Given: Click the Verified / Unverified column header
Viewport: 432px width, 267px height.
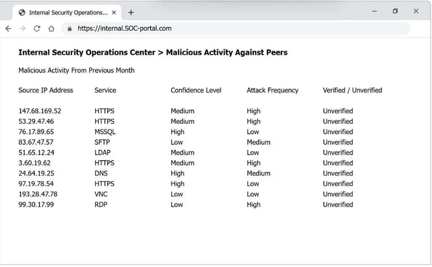Looking at the screenshot, I should tap(352, 90).
